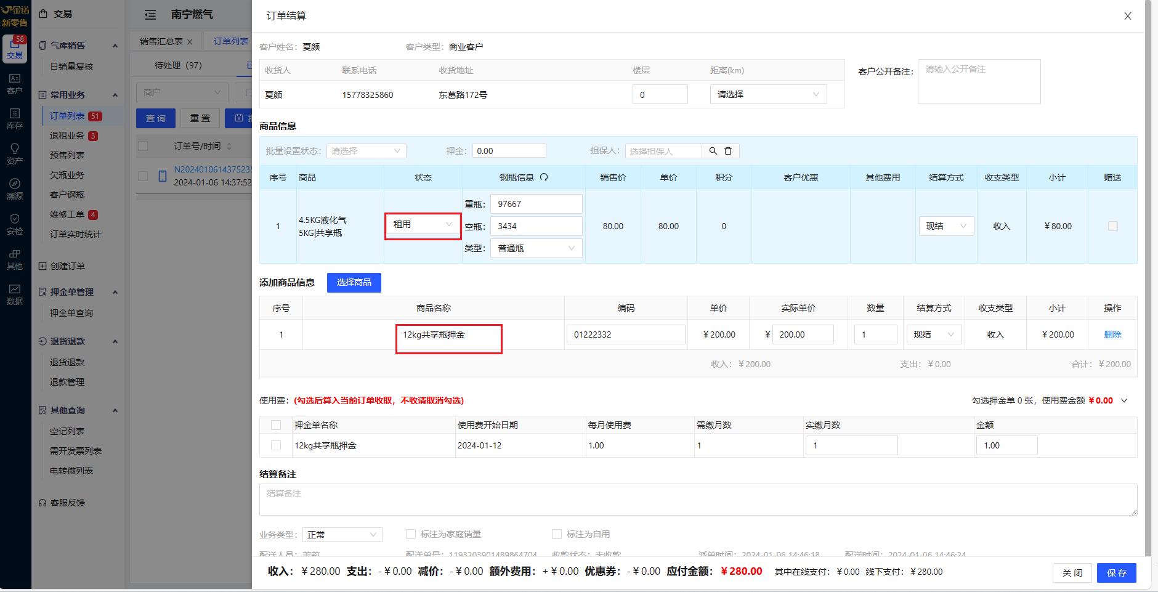Viewport: 1158px width, 592px height.
Task: Open the 批量设置状态 dropdown
Action: tap(366, 151)
